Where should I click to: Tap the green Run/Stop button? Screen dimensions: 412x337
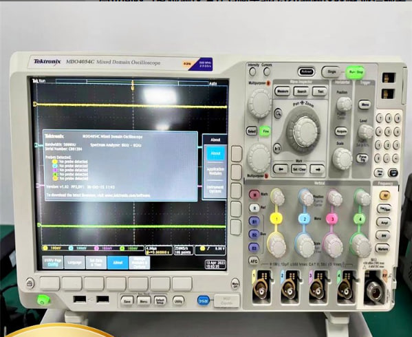(x=356, y=72)
